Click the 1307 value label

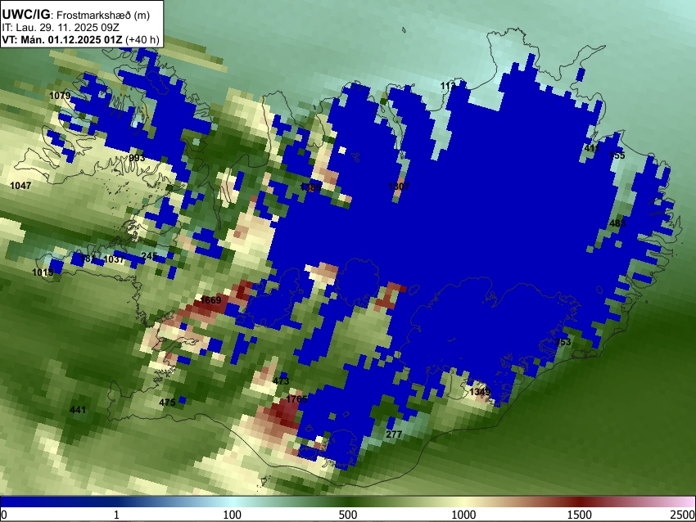[399, 187]
